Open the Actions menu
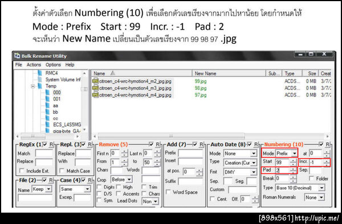The width and height of the screenshot is (342, 224). point(34,65)
